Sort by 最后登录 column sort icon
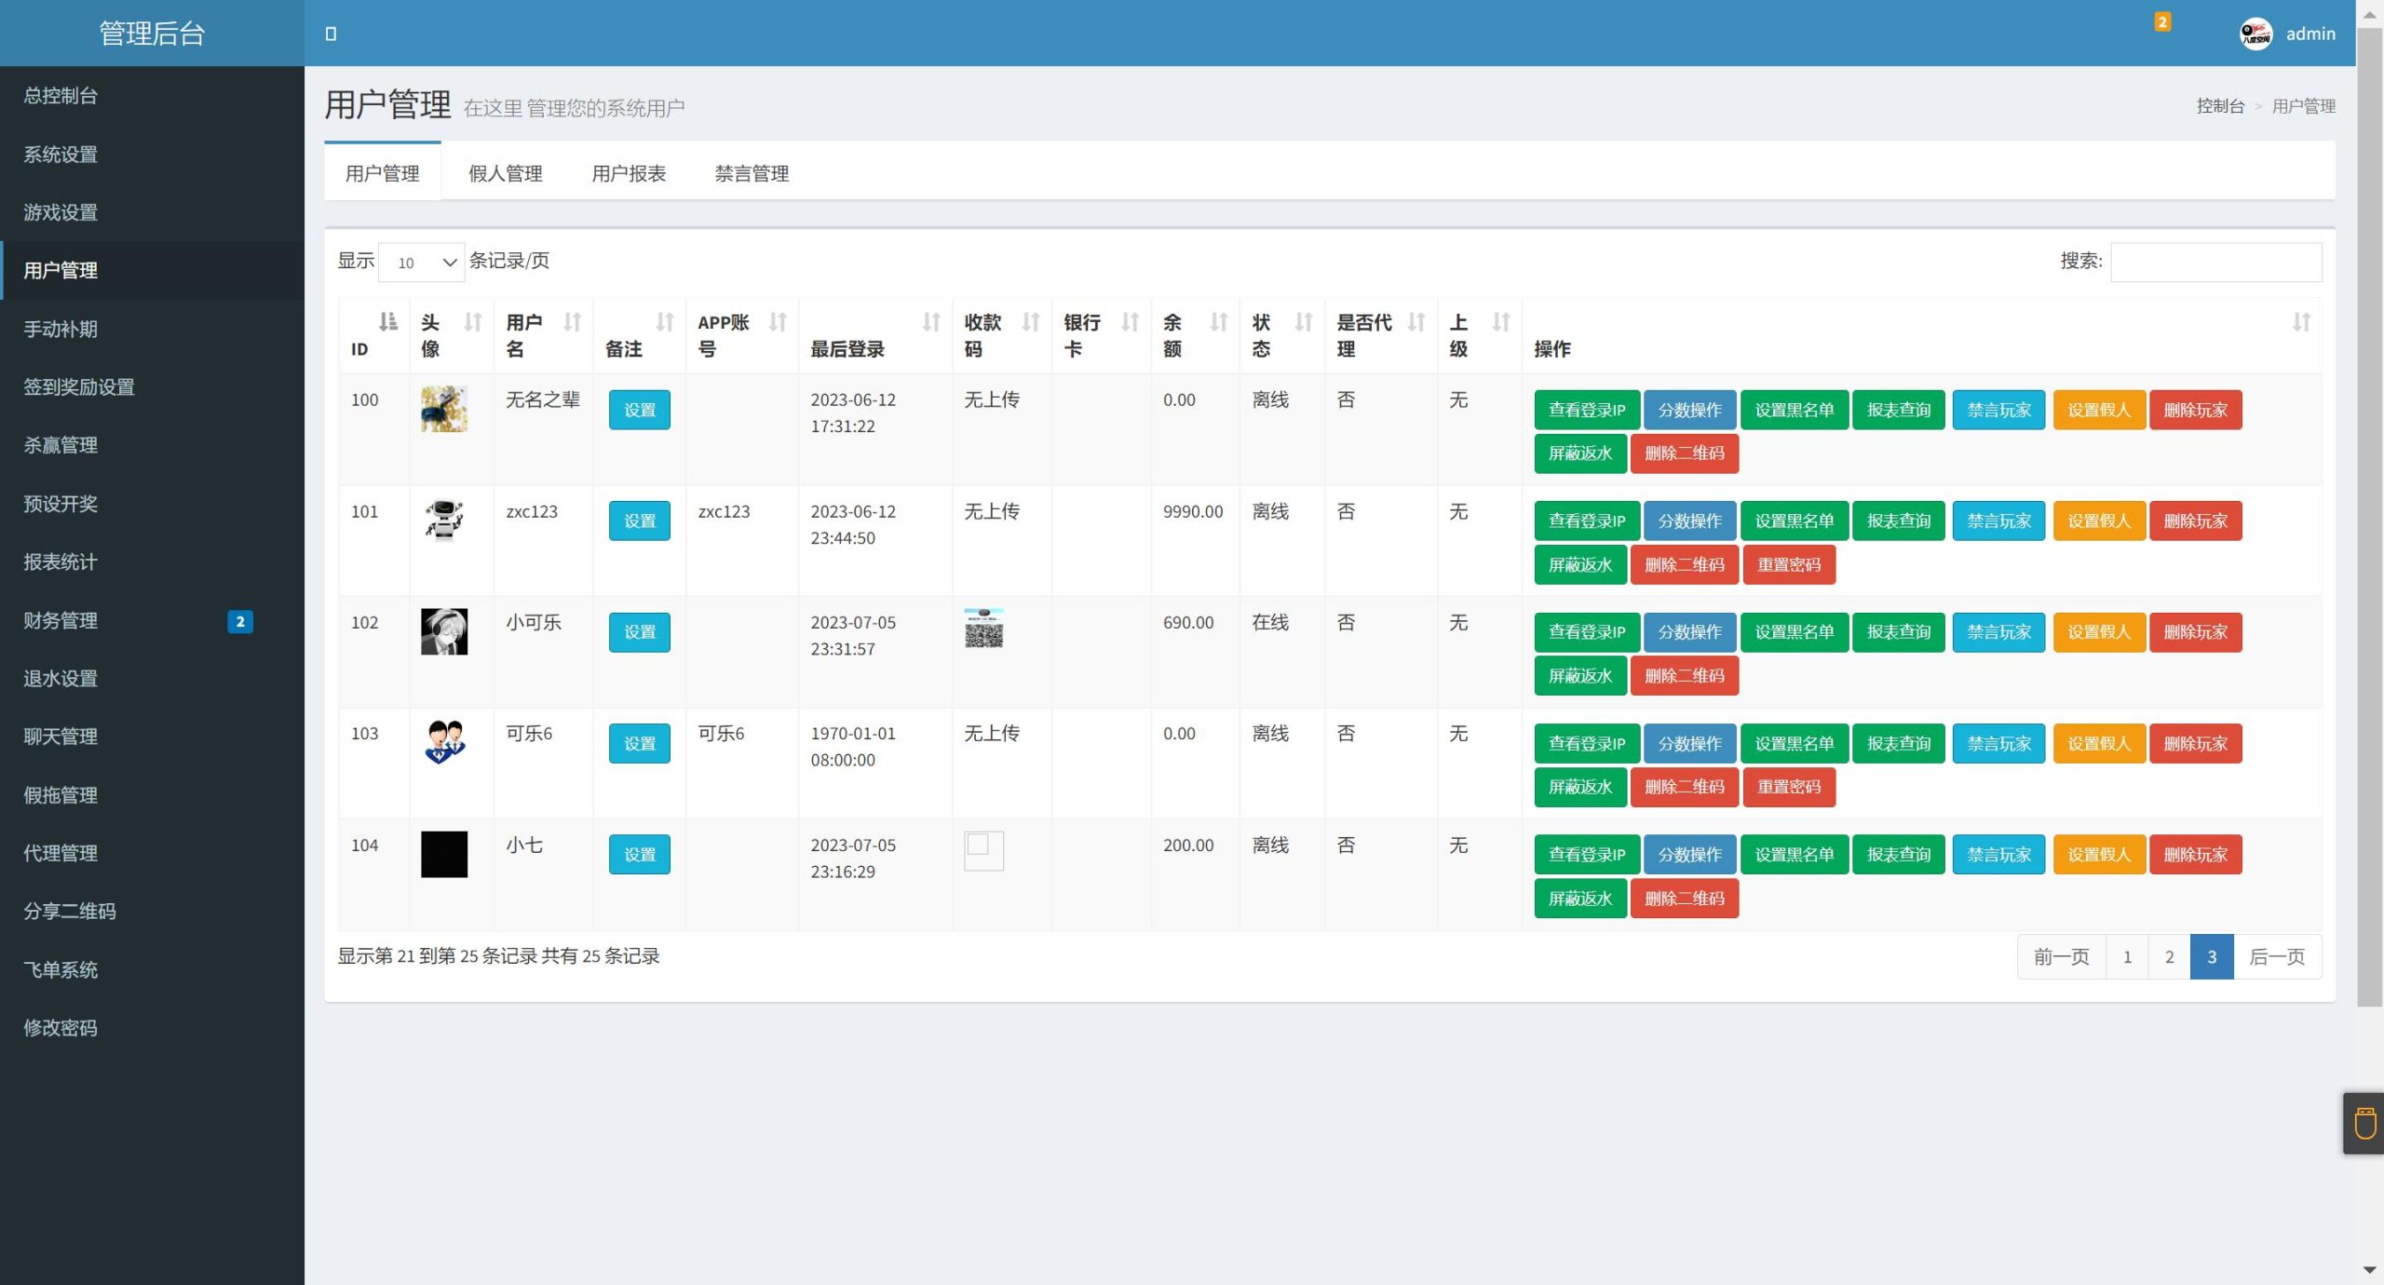The height and width of the screenshot is (1285, 2384). pyautogui.click(x=930, y=322)
